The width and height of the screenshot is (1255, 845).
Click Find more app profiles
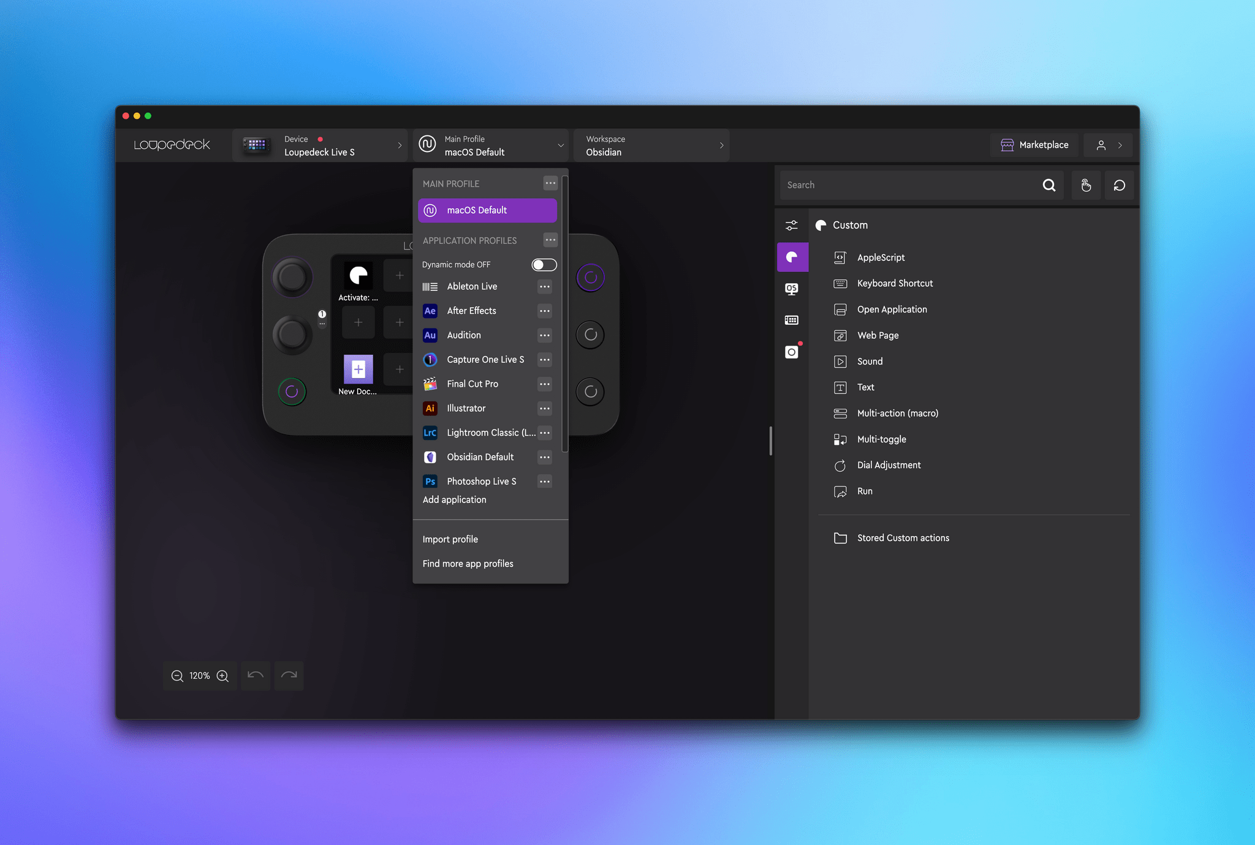click(468, 564)
